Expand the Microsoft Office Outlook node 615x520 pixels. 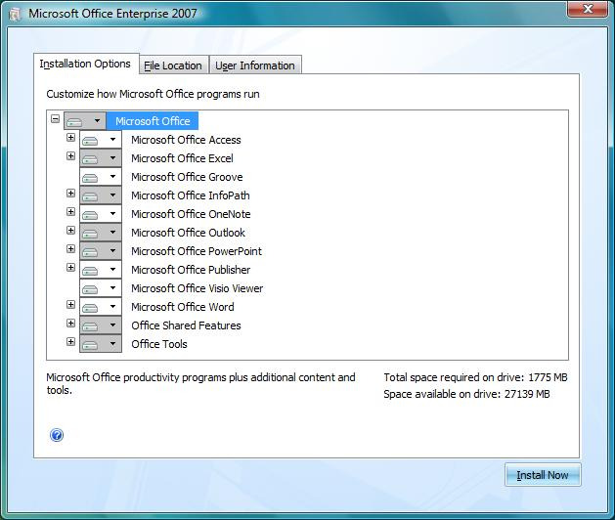(x=70, y=231)
